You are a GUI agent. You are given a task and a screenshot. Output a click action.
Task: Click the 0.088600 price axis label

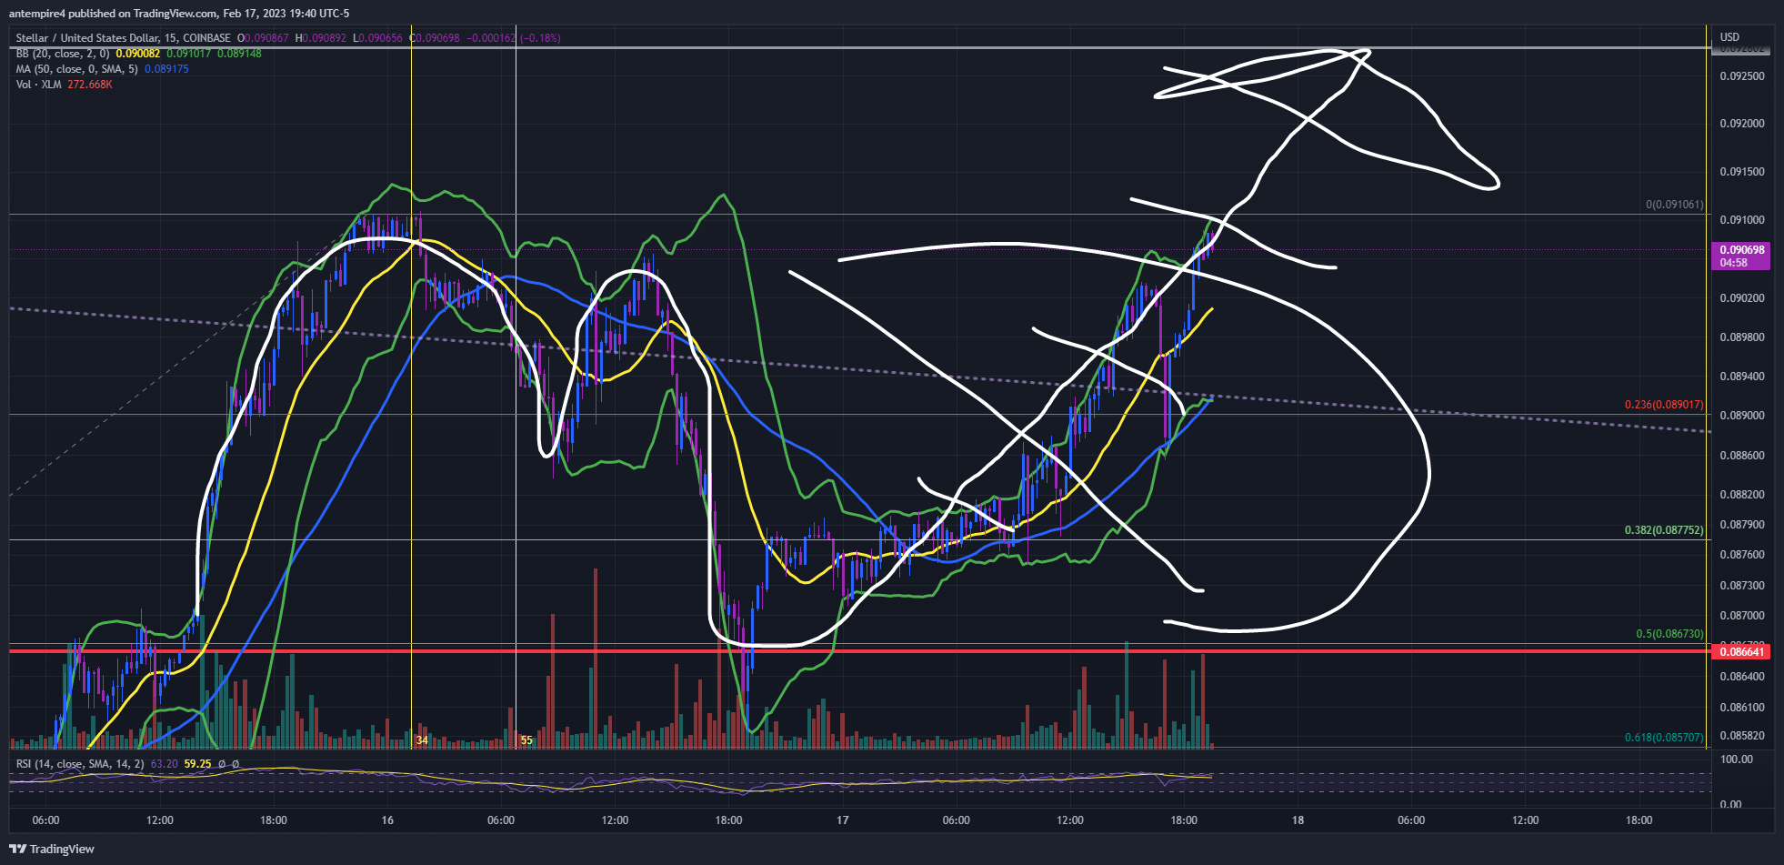tap(1742, 456)
